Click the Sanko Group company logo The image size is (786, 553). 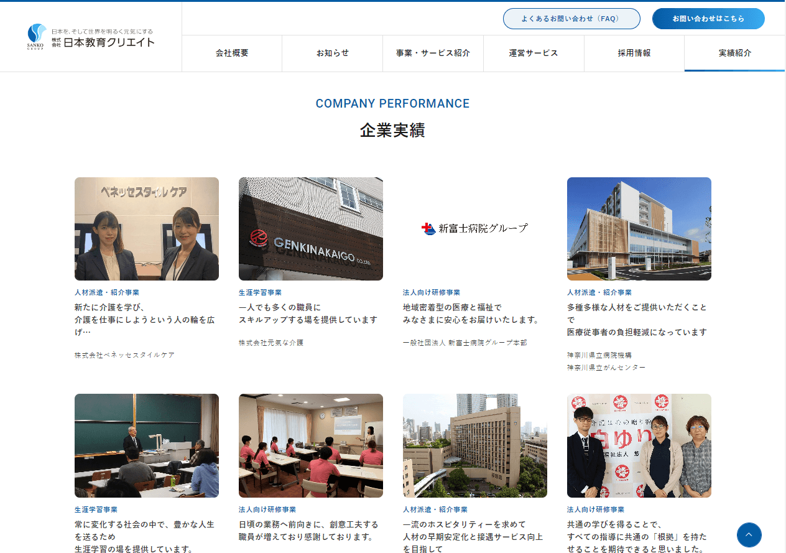91,37
